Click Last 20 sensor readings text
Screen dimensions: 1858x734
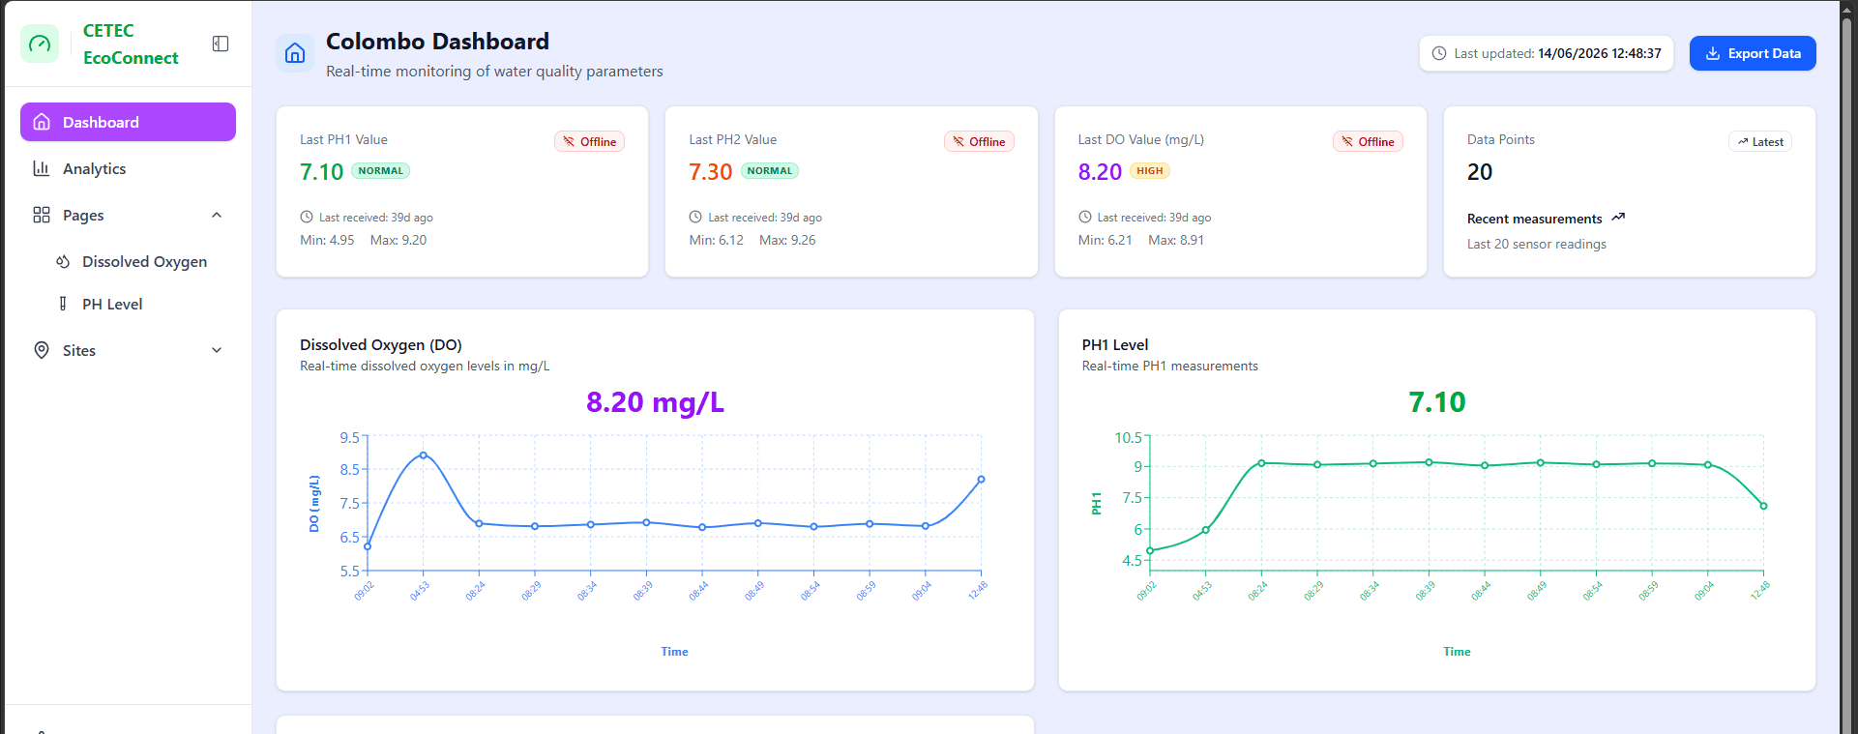[1537, 244]
